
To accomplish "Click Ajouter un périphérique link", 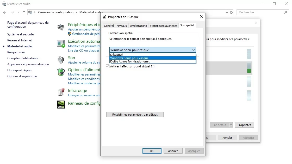I will [x=84, y=29].
